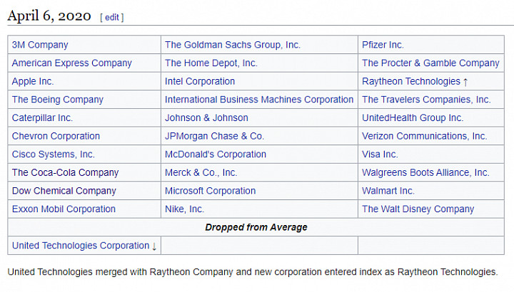This screenshot has width=514, height=292.
Task: Click the Apple Inc. link
Action: pyautogui.click(x=33, y=81)
